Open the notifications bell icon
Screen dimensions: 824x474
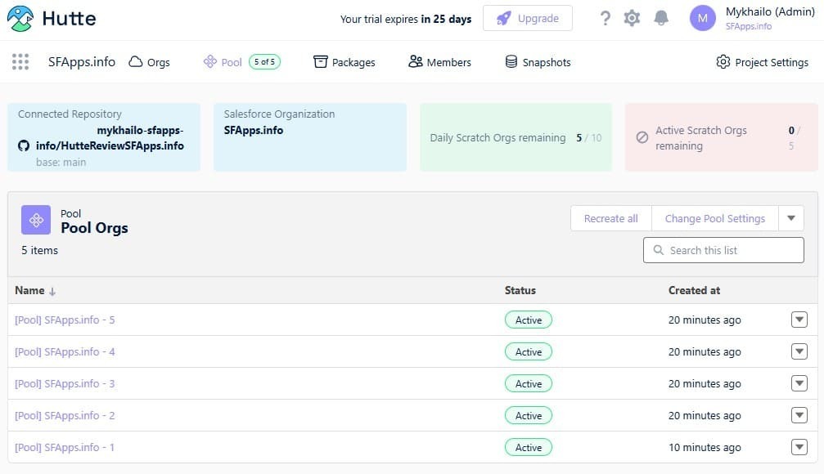[661, 18]
